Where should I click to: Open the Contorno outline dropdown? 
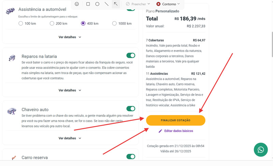click(168, 4)
